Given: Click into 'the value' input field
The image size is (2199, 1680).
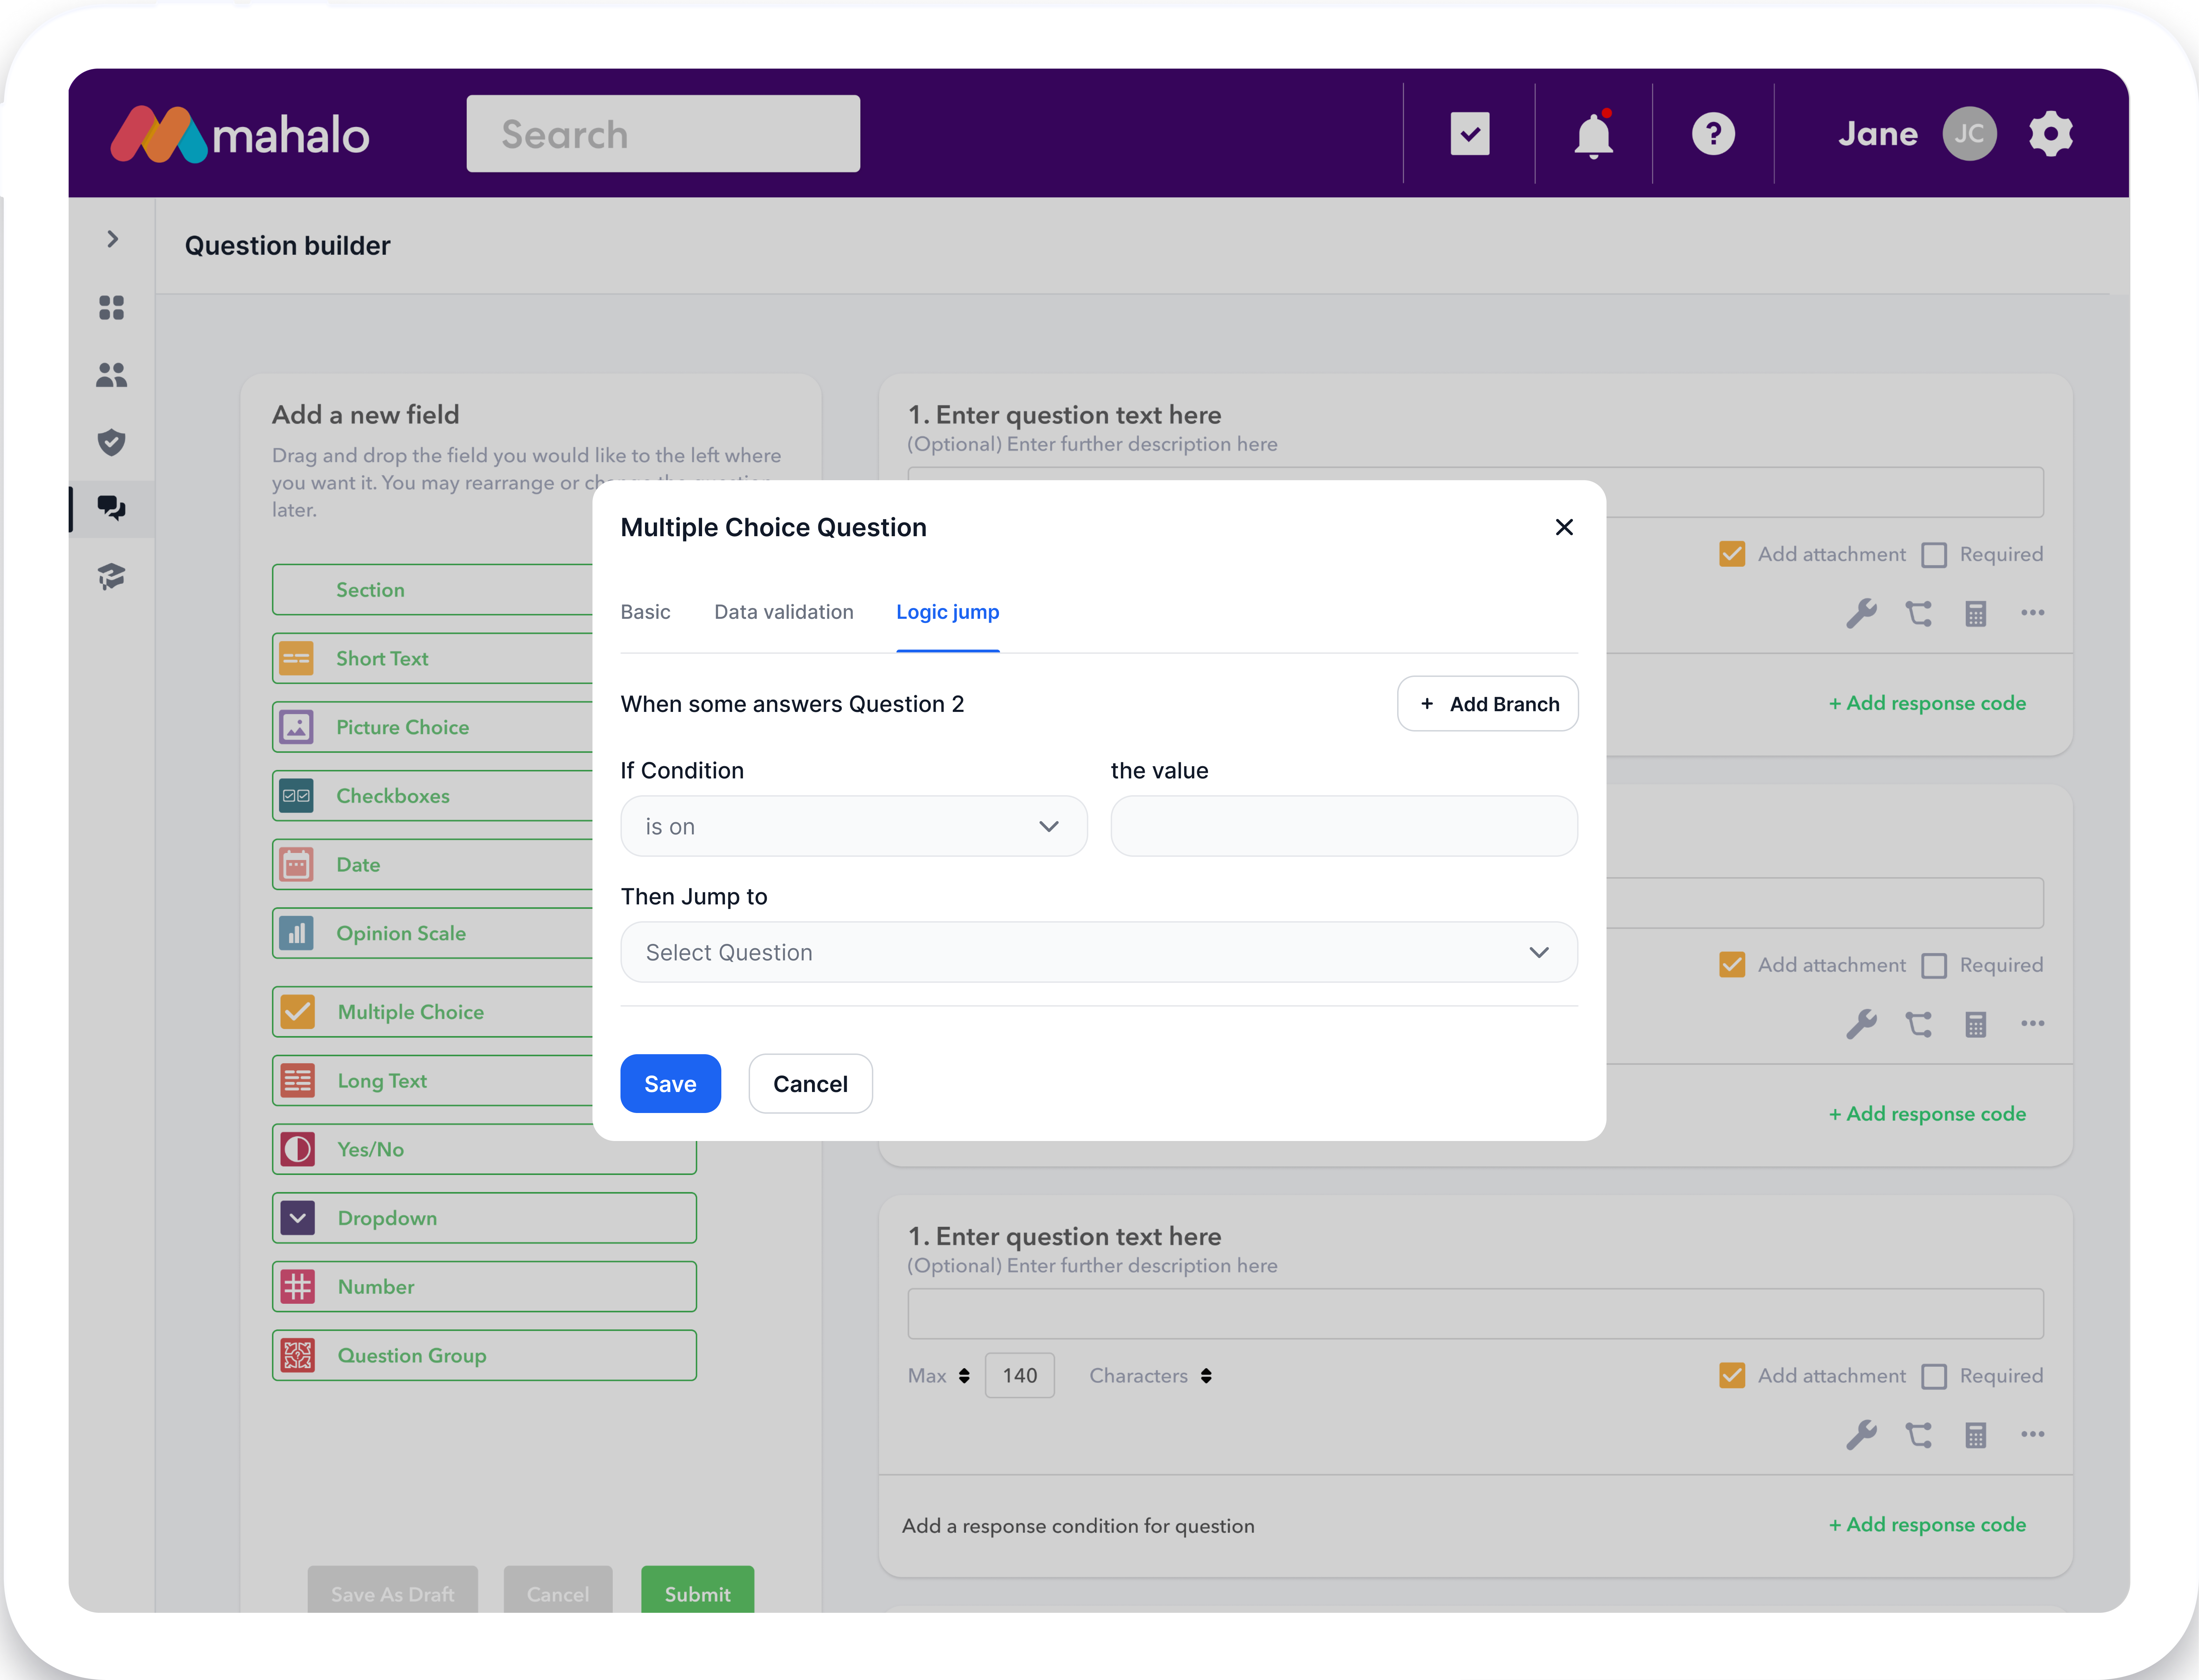Looking at the screenshot, I should point(1344,826).
